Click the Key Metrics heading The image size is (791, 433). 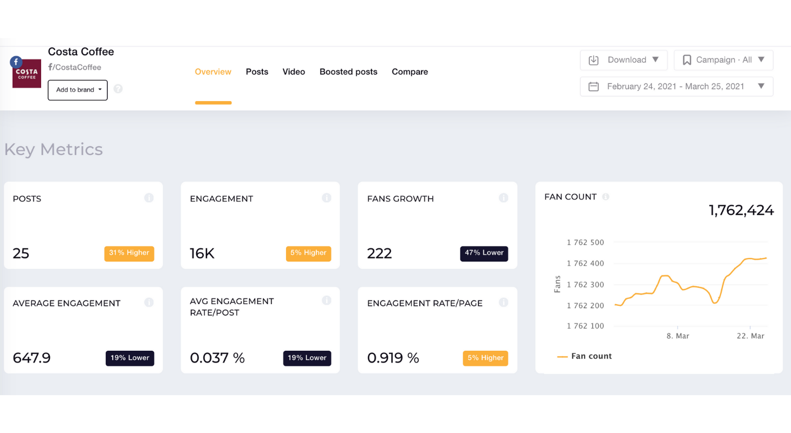point(53,150)
